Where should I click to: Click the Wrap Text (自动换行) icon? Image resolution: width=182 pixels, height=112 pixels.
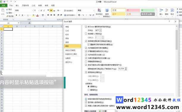69,11
